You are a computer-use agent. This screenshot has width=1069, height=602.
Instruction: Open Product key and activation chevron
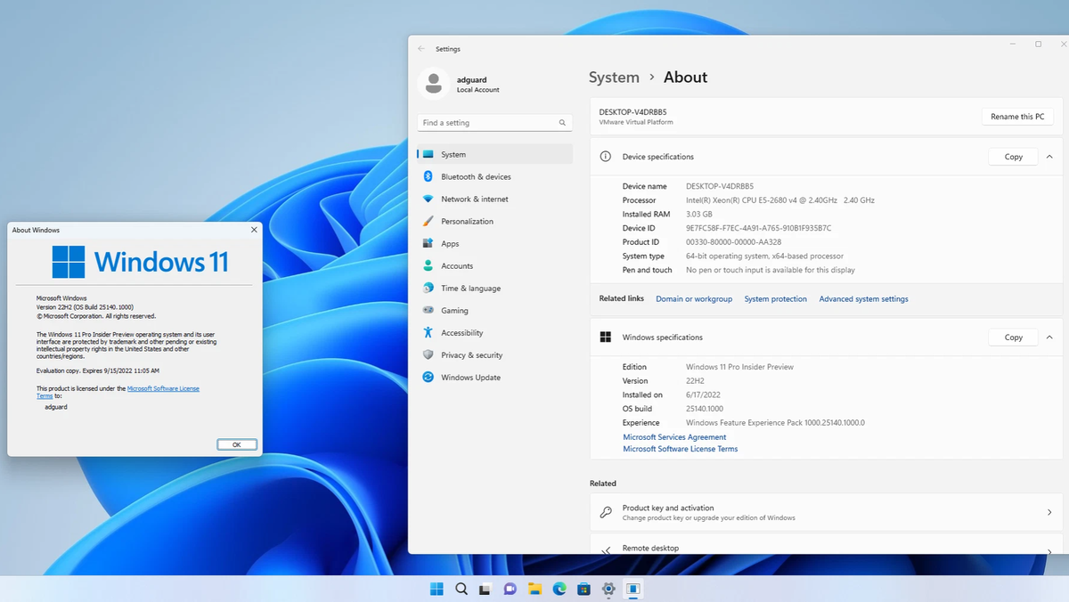pyautogui.click(x=1049, y=512)
